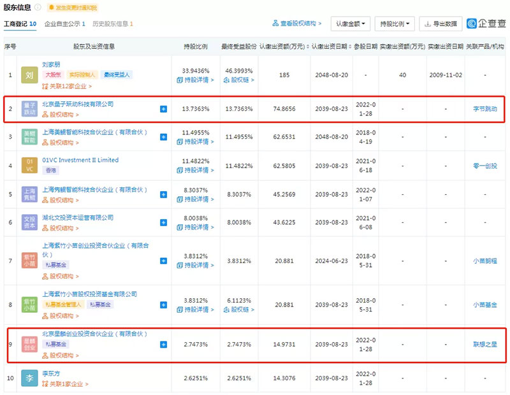The height and width of the screenshot is (395, 510).
Task: Click the 紫竹小苗 avatar icon in row 7
Action: (x=29, y=261)
